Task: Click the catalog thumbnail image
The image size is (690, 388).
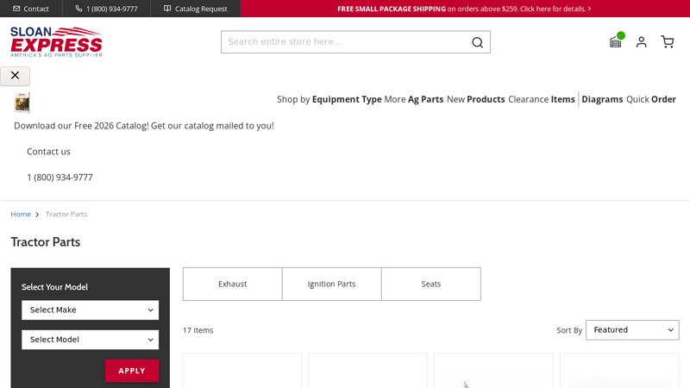Action: (22, 103)
